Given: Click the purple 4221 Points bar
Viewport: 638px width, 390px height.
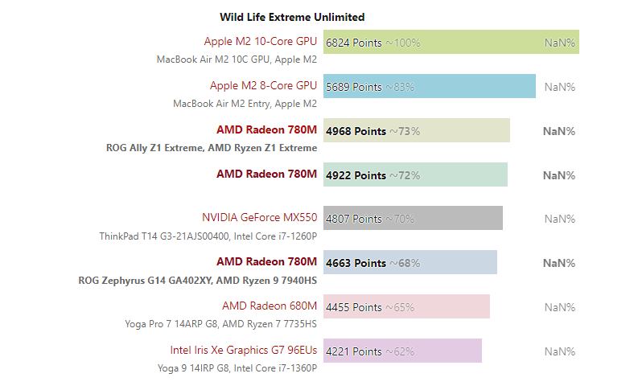Looking at the screenshot, I should [x=402, y=351].
